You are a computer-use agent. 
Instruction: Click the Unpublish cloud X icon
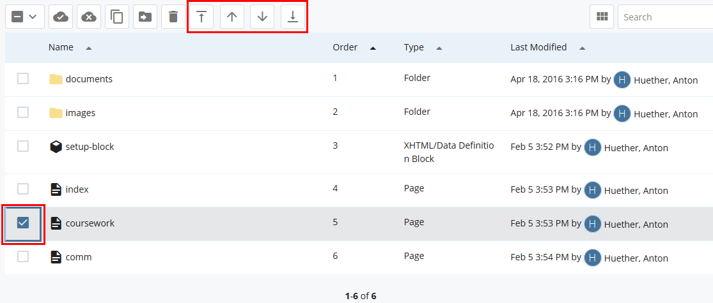click(x=89, y=17)
